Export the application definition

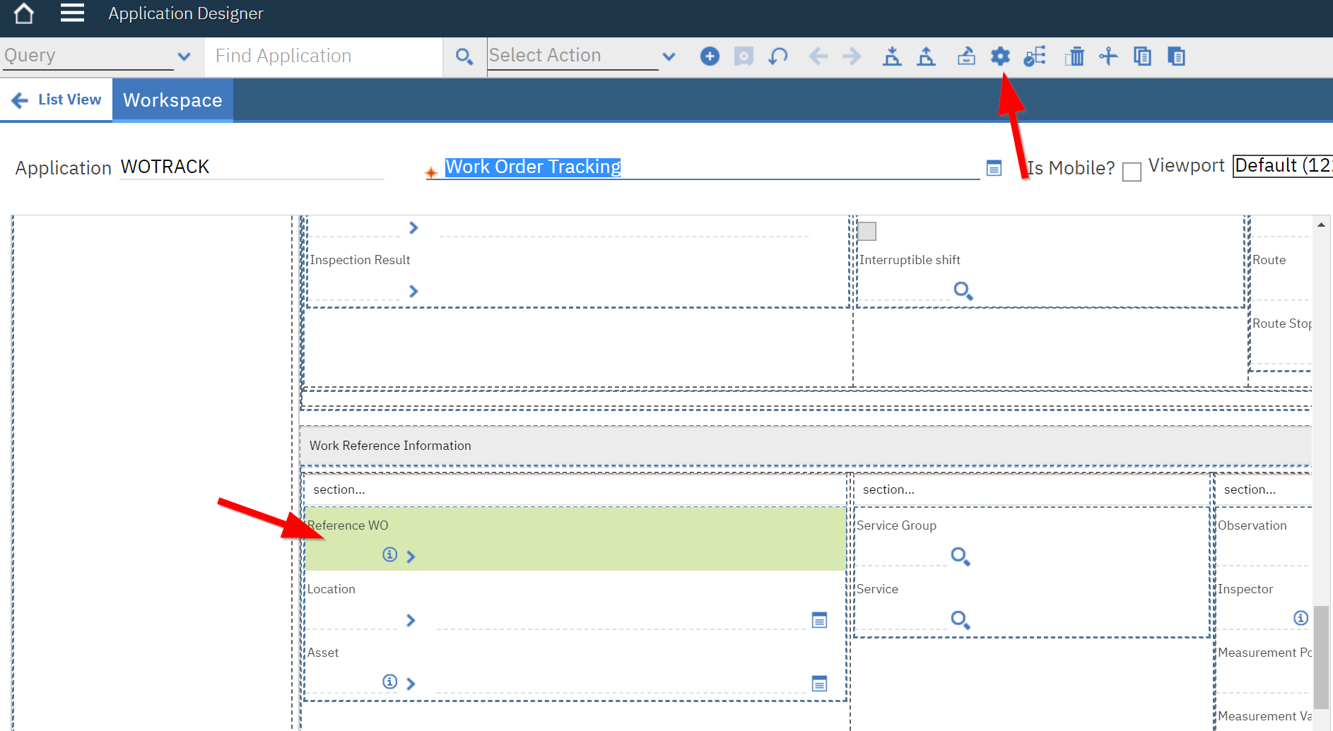(926, 57)
